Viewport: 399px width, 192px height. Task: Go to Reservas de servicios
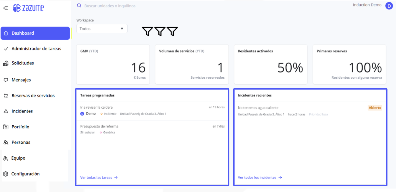click(33, 96)
